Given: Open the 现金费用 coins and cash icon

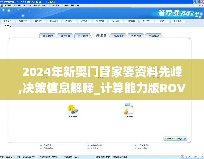Looking at the screenshot, I should 73,109.
